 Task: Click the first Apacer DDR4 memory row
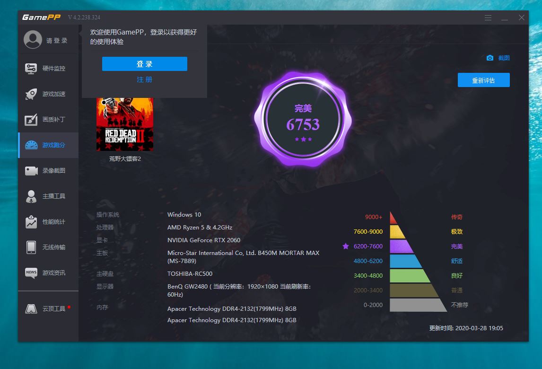[232, 309]
